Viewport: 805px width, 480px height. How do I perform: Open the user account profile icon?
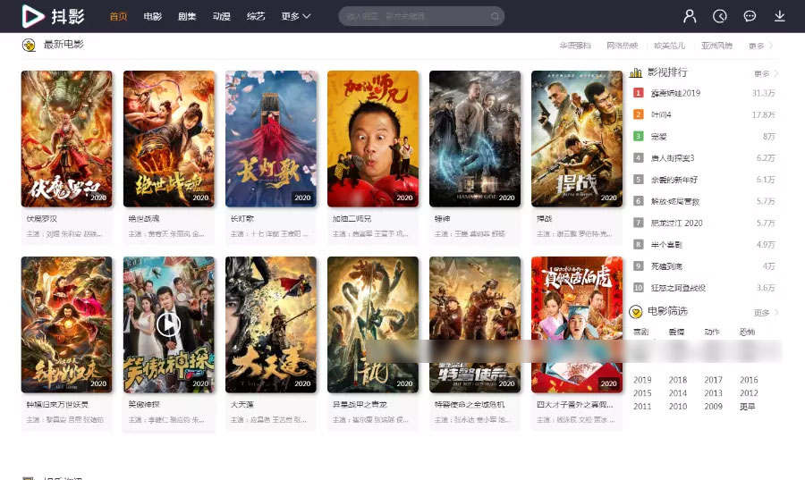coord(690,16)
